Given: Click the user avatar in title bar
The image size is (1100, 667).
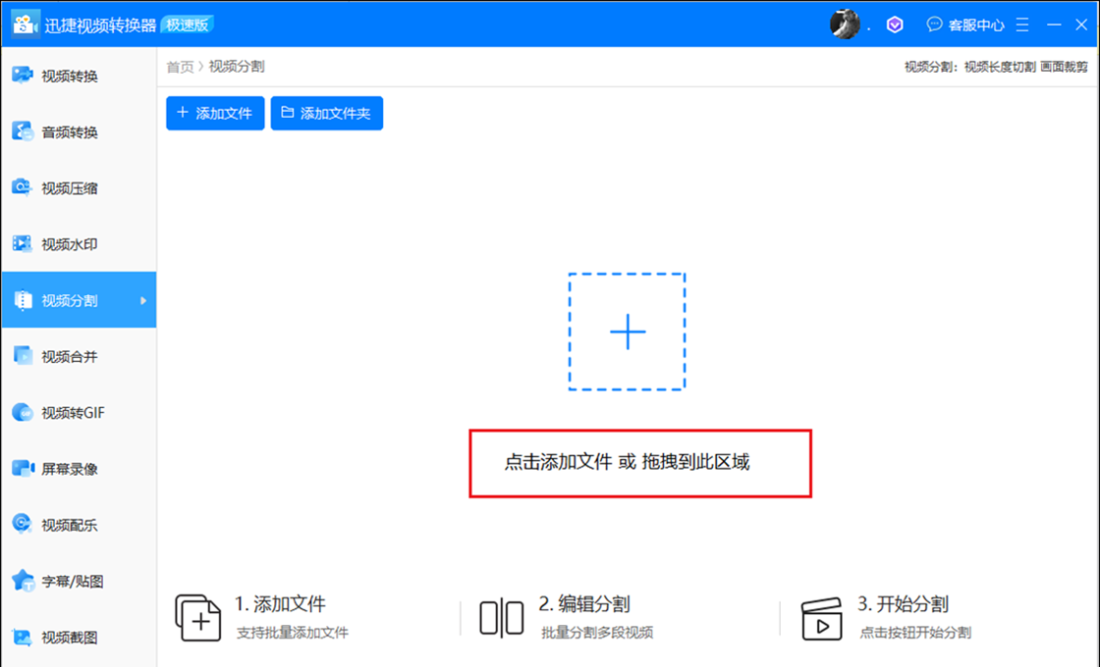Looking at the screenshot, I should (844, 25).
